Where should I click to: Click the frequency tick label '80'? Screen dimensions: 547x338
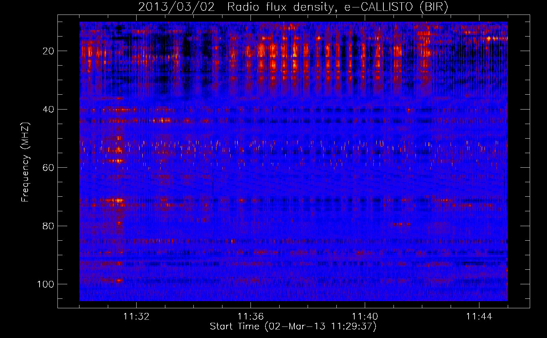(48, 226)
